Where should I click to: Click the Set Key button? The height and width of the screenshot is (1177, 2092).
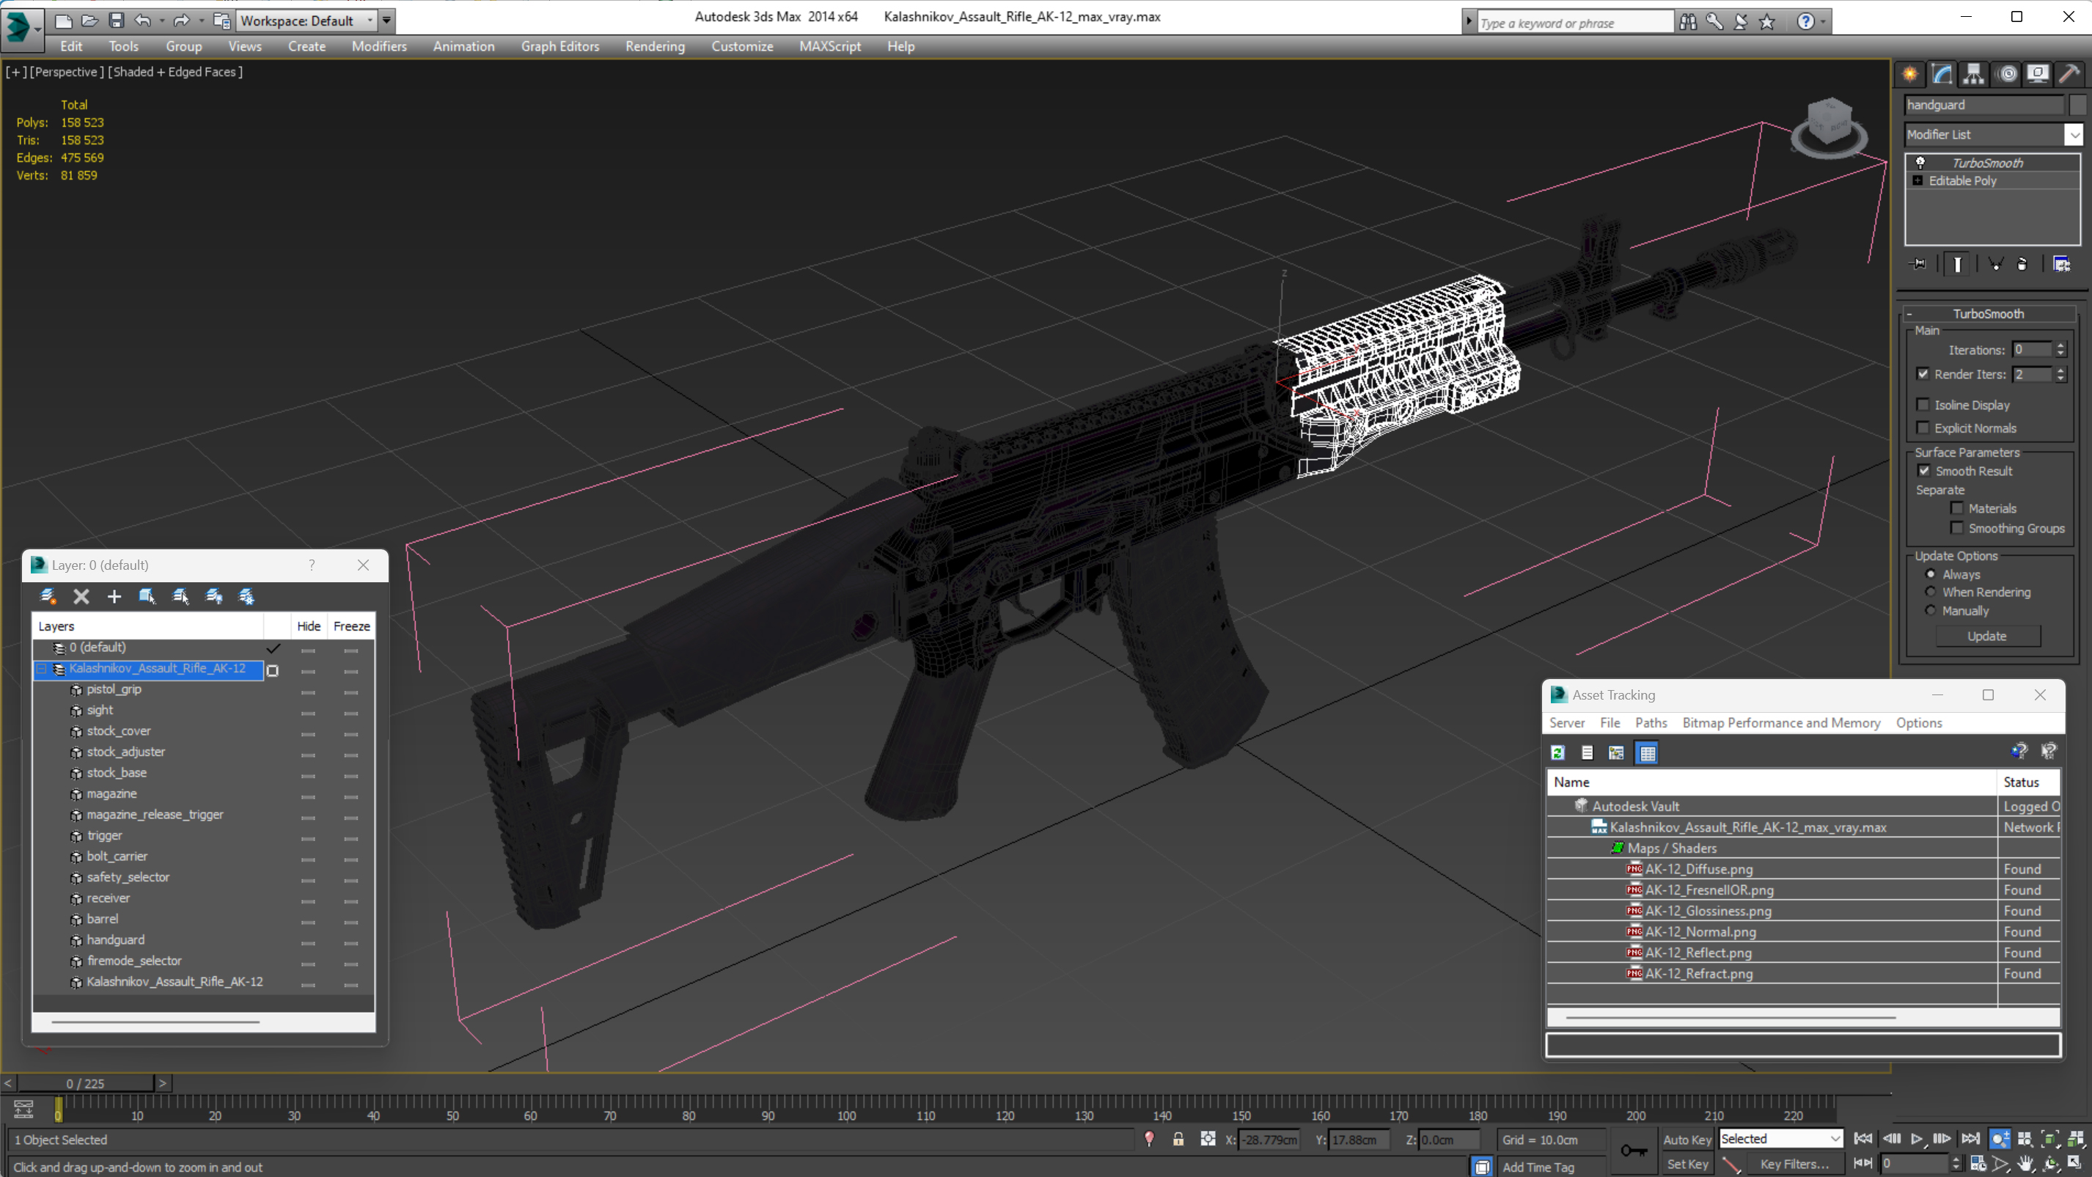pyautogui.click(x=1687, y=1164)
